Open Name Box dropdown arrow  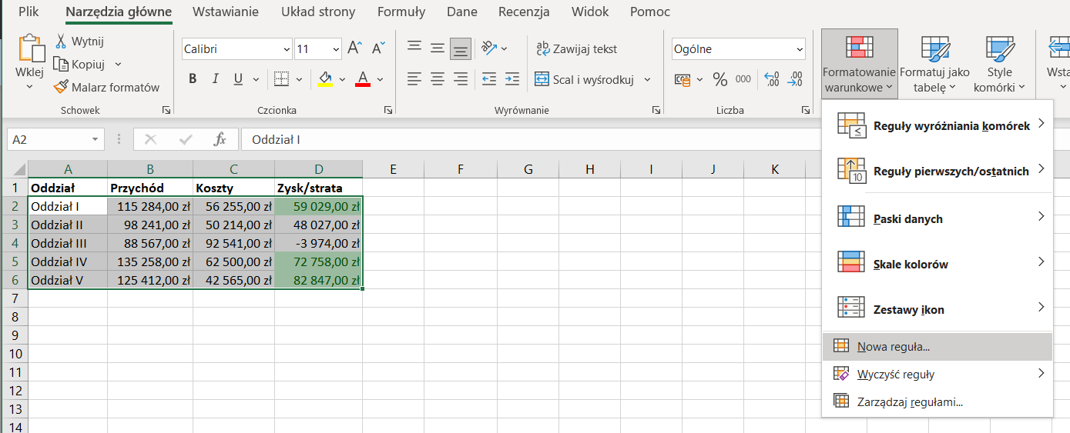(96, 139)
